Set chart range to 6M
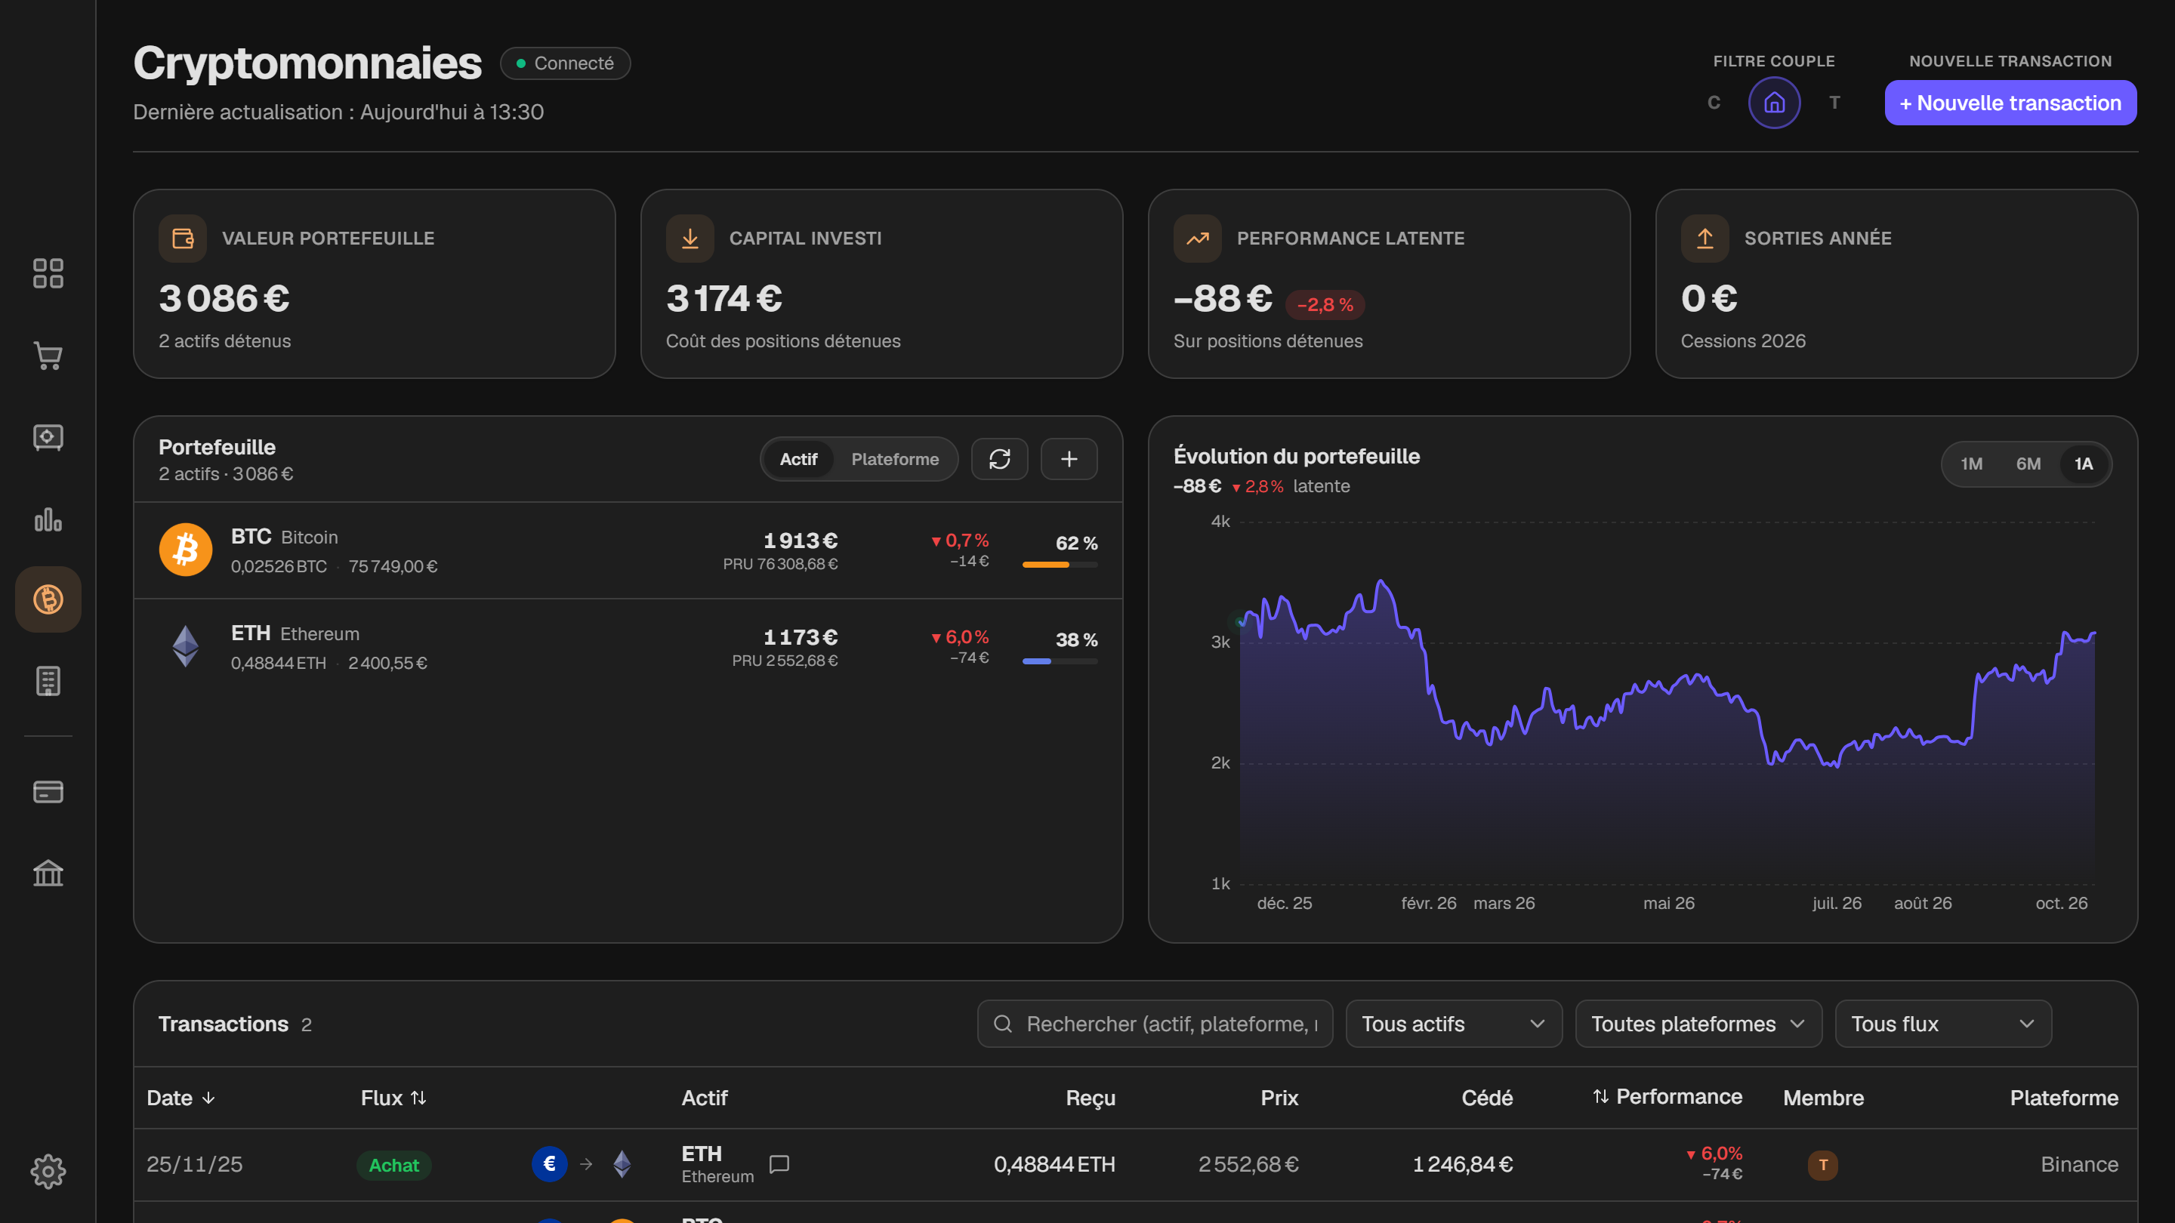The width and height of the screenshot is (2175, 1223). point(2028,464)
